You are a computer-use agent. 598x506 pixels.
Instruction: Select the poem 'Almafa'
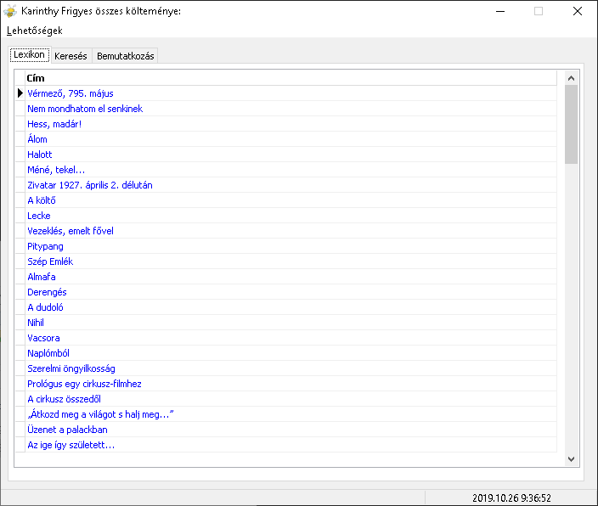click(x=291, y=277)
